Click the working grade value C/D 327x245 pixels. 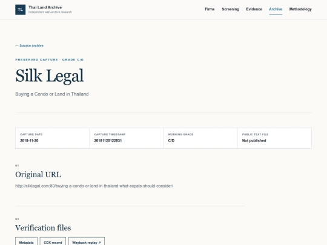171,140
